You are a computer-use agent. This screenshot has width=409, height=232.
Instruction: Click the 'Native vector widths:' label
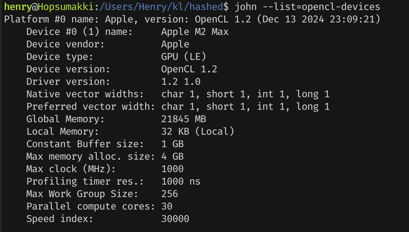85,94
